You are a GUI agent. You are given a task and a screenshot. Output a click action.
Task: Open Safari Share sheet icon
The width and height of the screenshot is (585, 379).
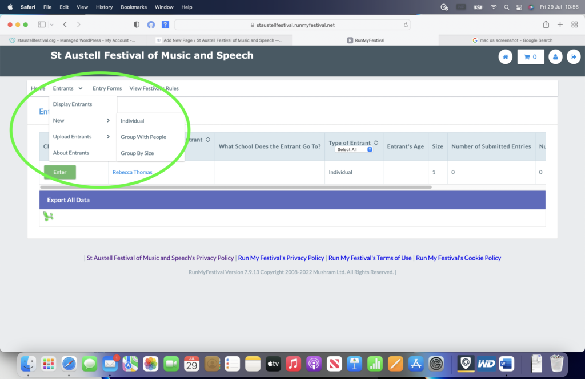click(x=546, y=24)
